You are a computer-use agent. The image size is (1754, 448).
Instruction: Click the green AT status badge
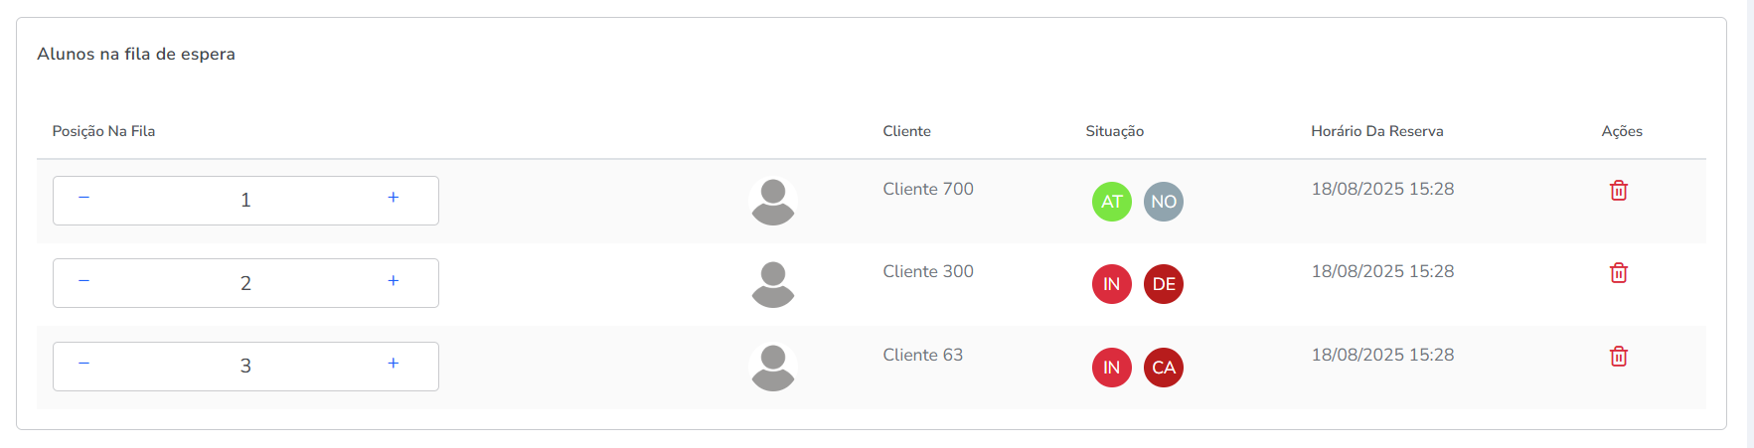(1111, 202)
